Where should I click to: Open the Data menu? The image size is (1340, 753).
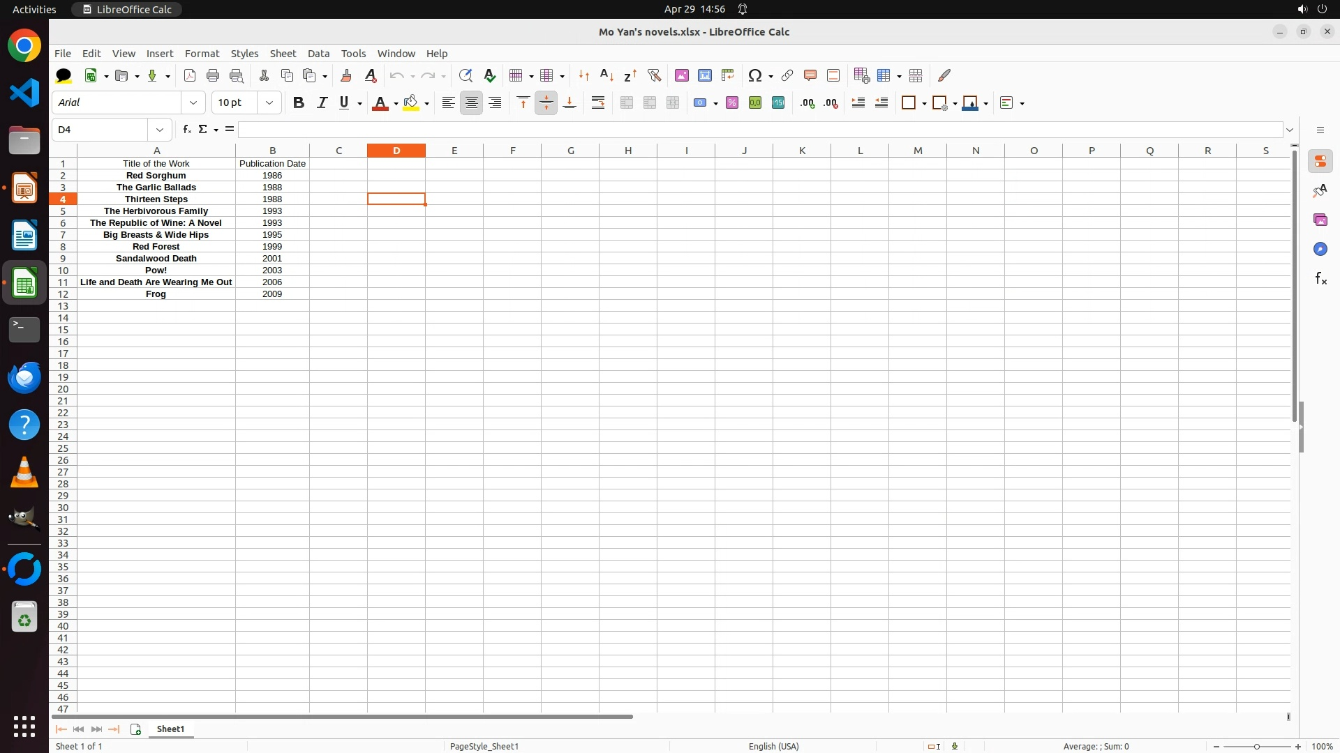point(318,54)
